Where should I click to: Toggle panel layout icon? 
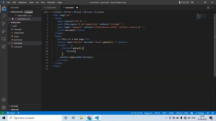pos(184,2)
